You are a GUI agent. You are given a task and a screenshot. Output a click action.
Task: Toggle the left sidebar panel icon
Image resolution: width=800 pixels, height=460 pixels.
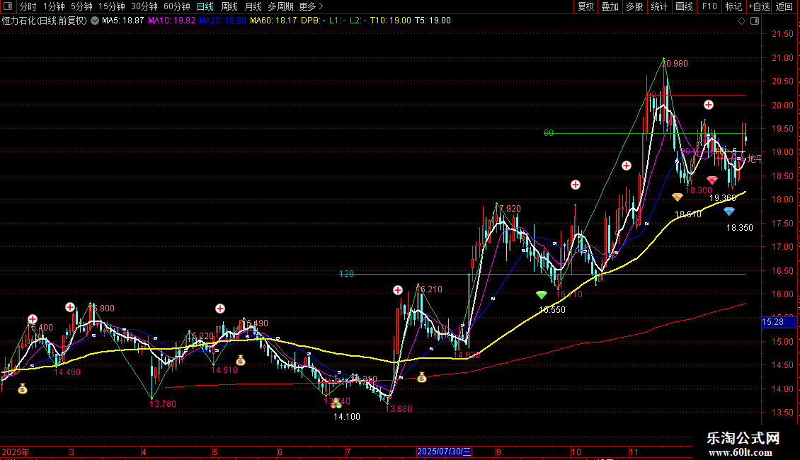click(8, 6)
